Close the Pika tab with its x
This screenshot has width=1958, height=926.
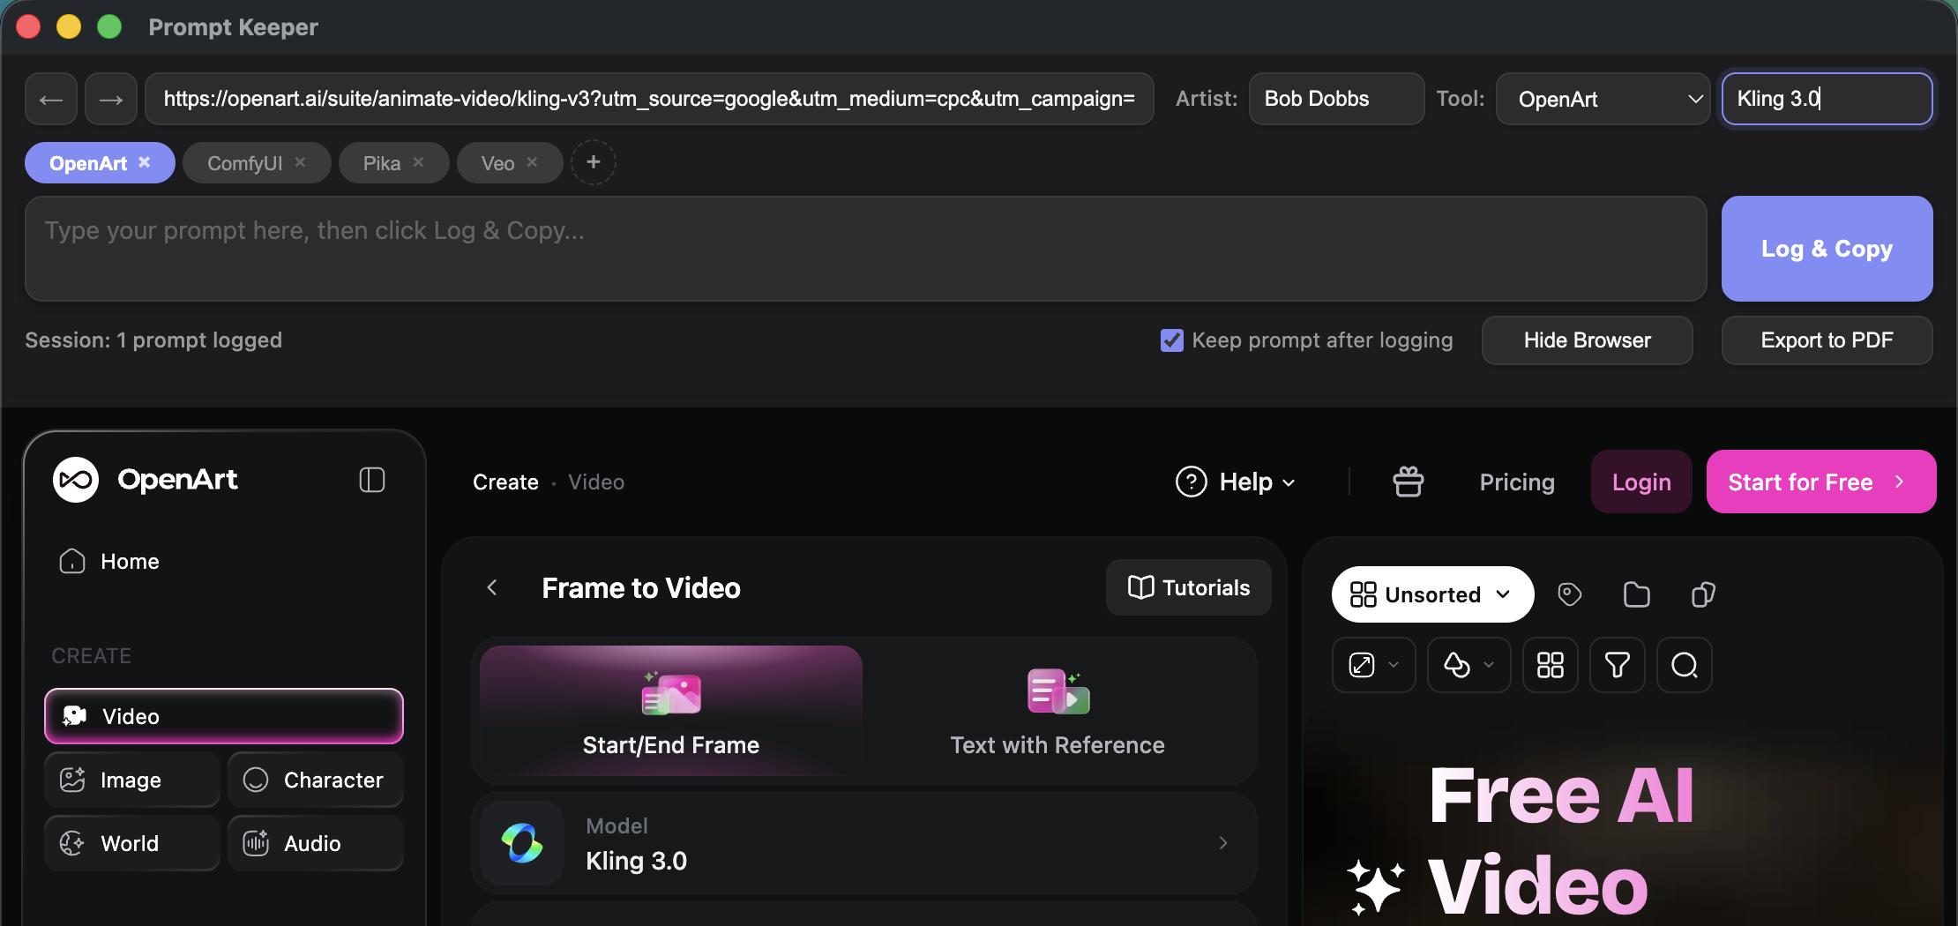click(418, 162)
